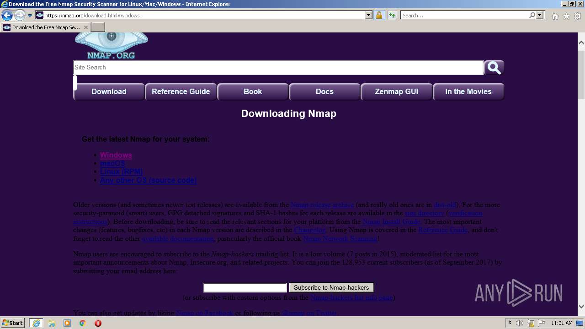Open the red Opera-style taskbar icon
Screen dimensions: 585x329
coord(98,323)
